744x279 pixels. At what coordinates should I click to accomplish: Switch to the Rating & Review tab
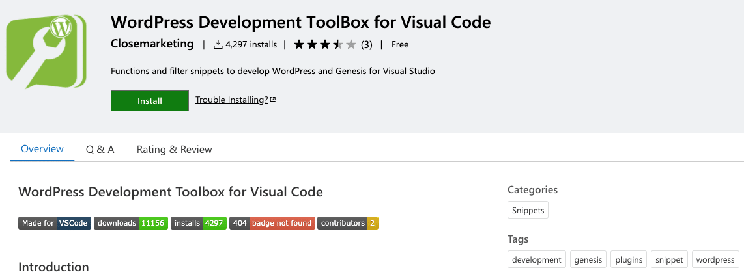[x=174, y=149]
